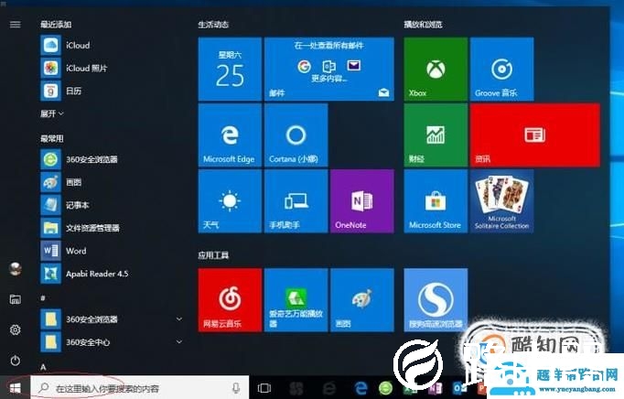
Task: Launch the Microsoft Edge tile
Action: (230, 135)
